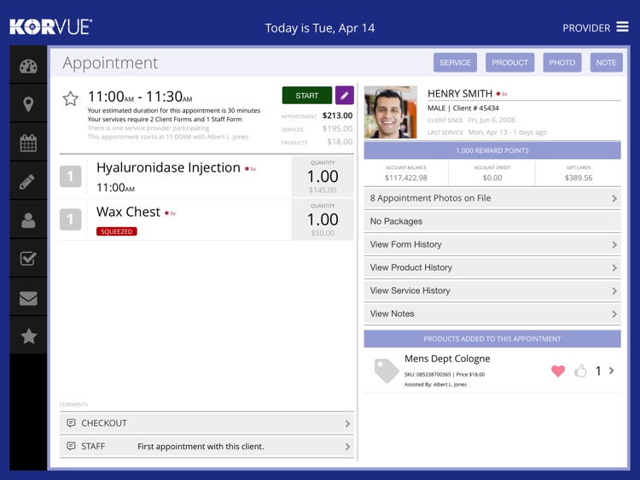
Task: Click the PROVIDER label
Action: pyautogui.click(x=586, y=28)
